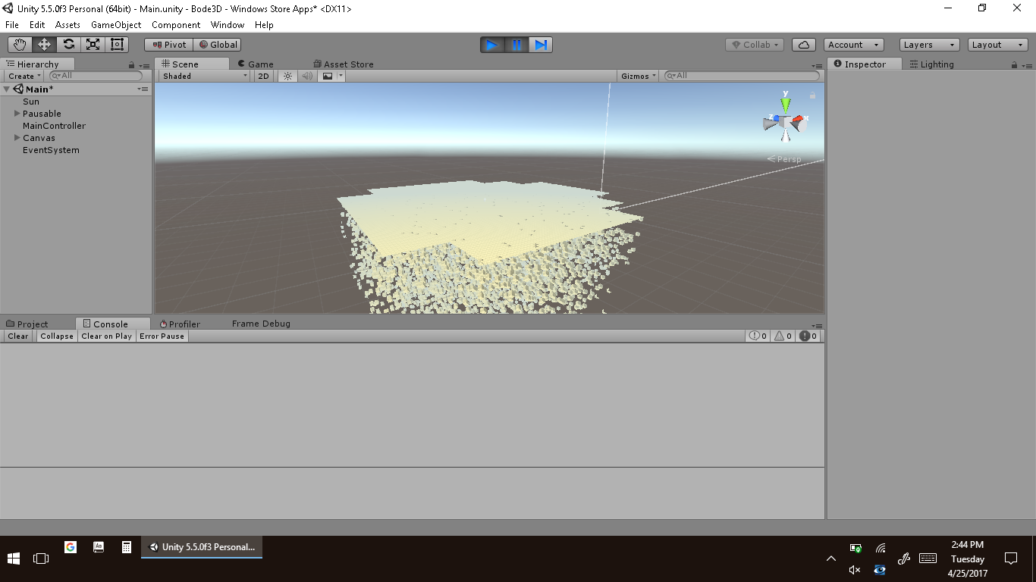Viewport: 1036px width, 582px height.
Task: Click the Clear console button
Action: (18, 336)
